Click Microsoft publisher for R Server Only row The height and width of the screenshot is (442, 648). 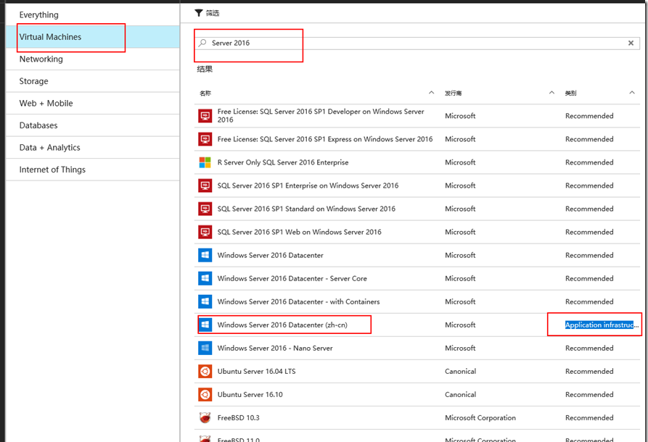(460, 162)
